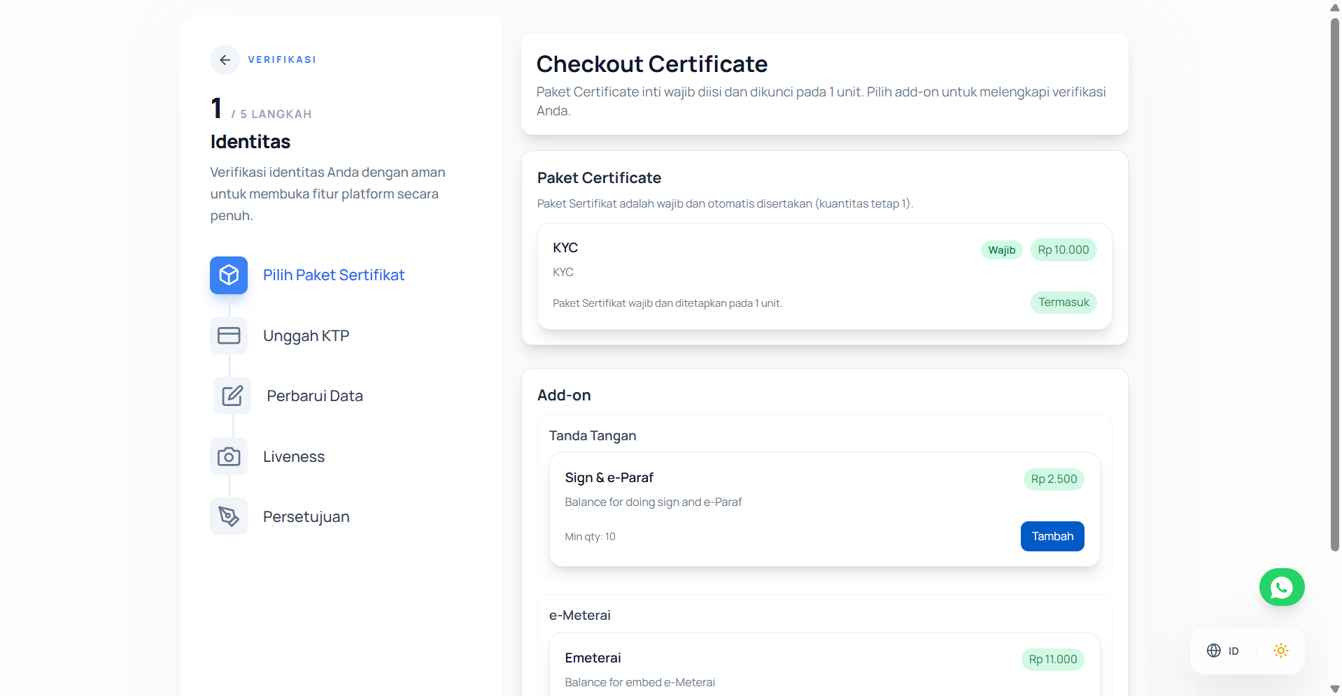Screen dimensions: 1342x696
Task: Click the scrollbar down arrow
Action: pyautogui.click(x=1335, y=689)
